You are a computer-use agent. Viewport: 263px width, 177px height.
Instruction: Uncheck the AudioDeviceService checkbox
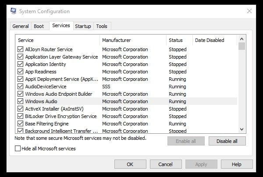[x=20, y=87]
